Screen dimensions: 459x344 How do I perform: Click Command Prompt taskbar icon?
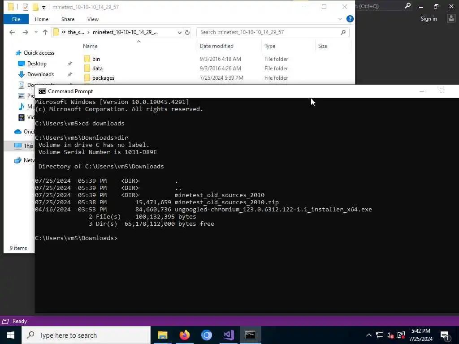point(250,335)
